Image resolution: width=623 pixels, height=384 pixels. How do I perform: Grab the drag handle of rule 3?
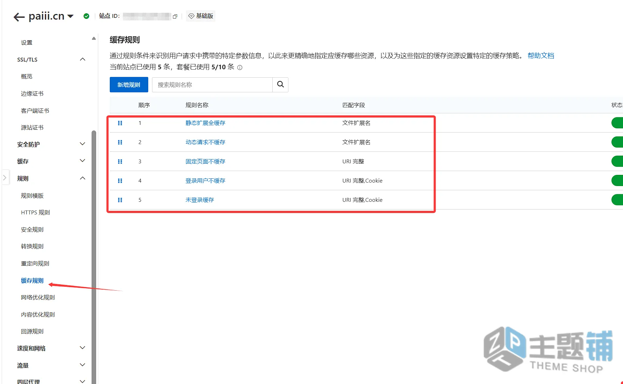point(120,162)
